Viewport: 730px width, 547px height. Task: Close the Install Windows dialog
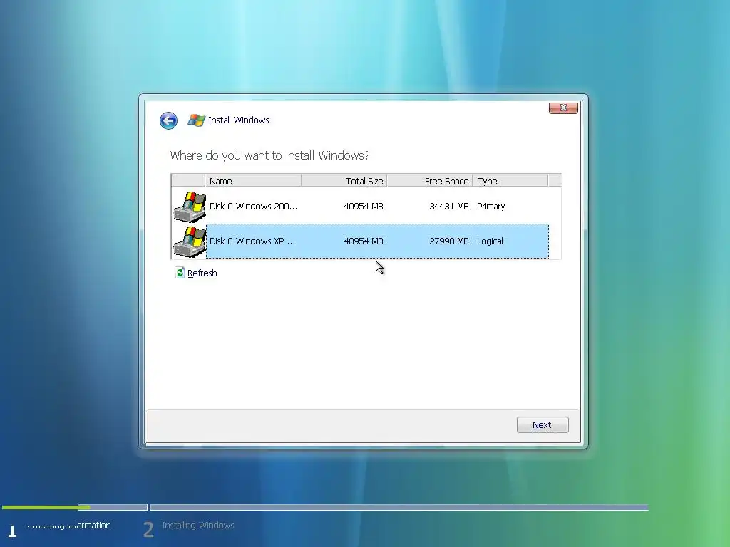point(563,108)
